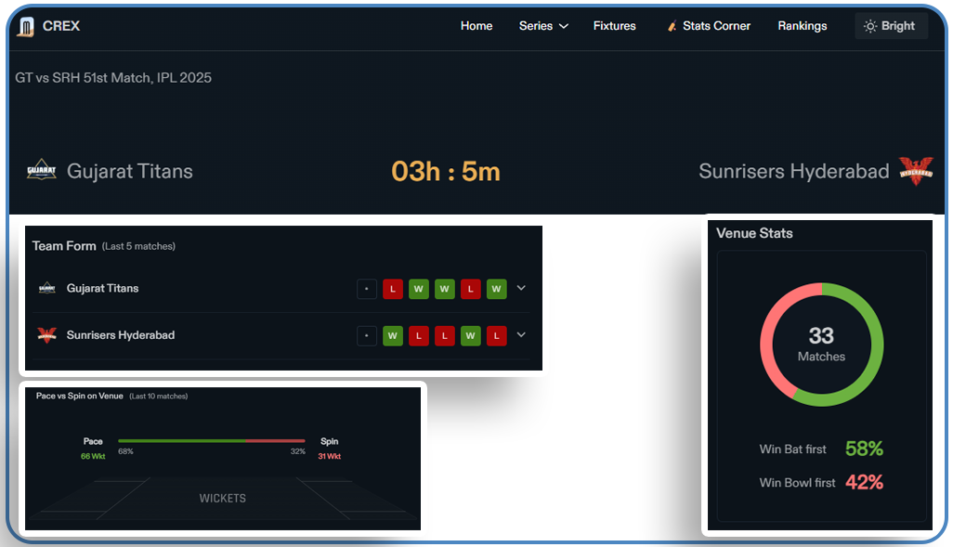Click the large Gujarat Titans logo in match header
This screenshot has width=953, height=547.
pos(42,171)
